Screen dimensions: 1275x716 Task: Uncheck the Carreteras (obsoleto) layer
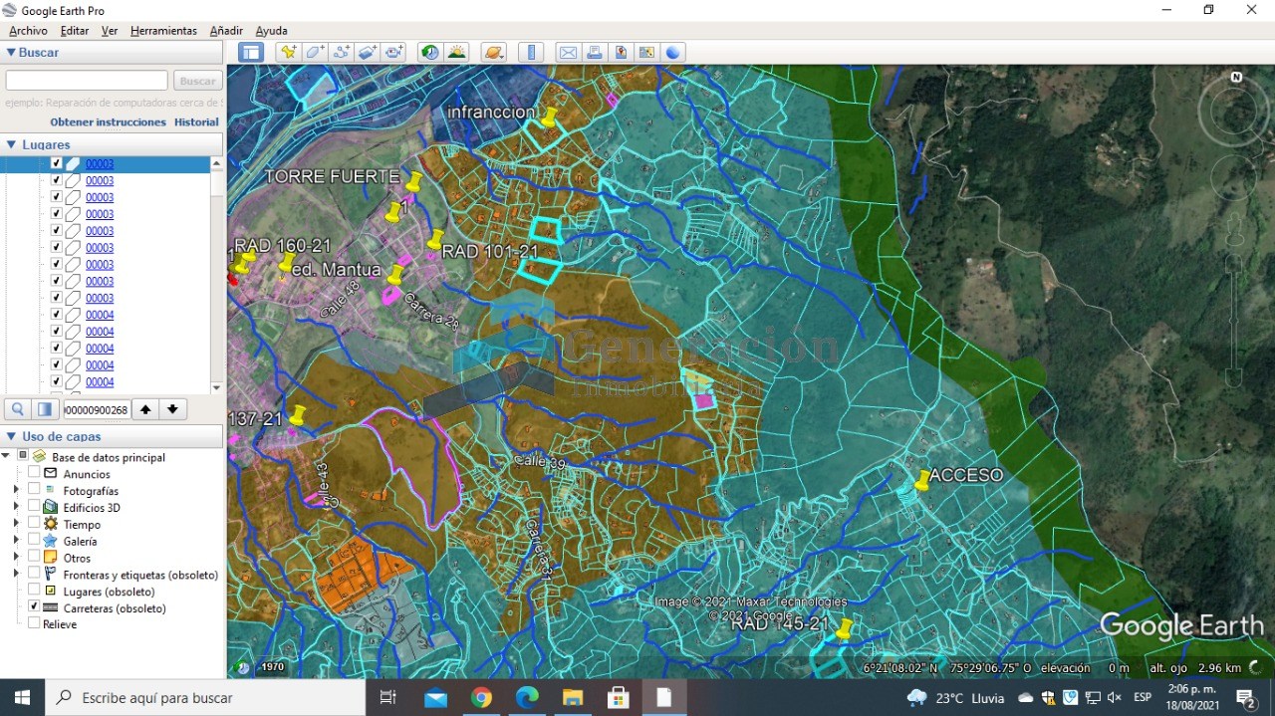coord(35,607)
